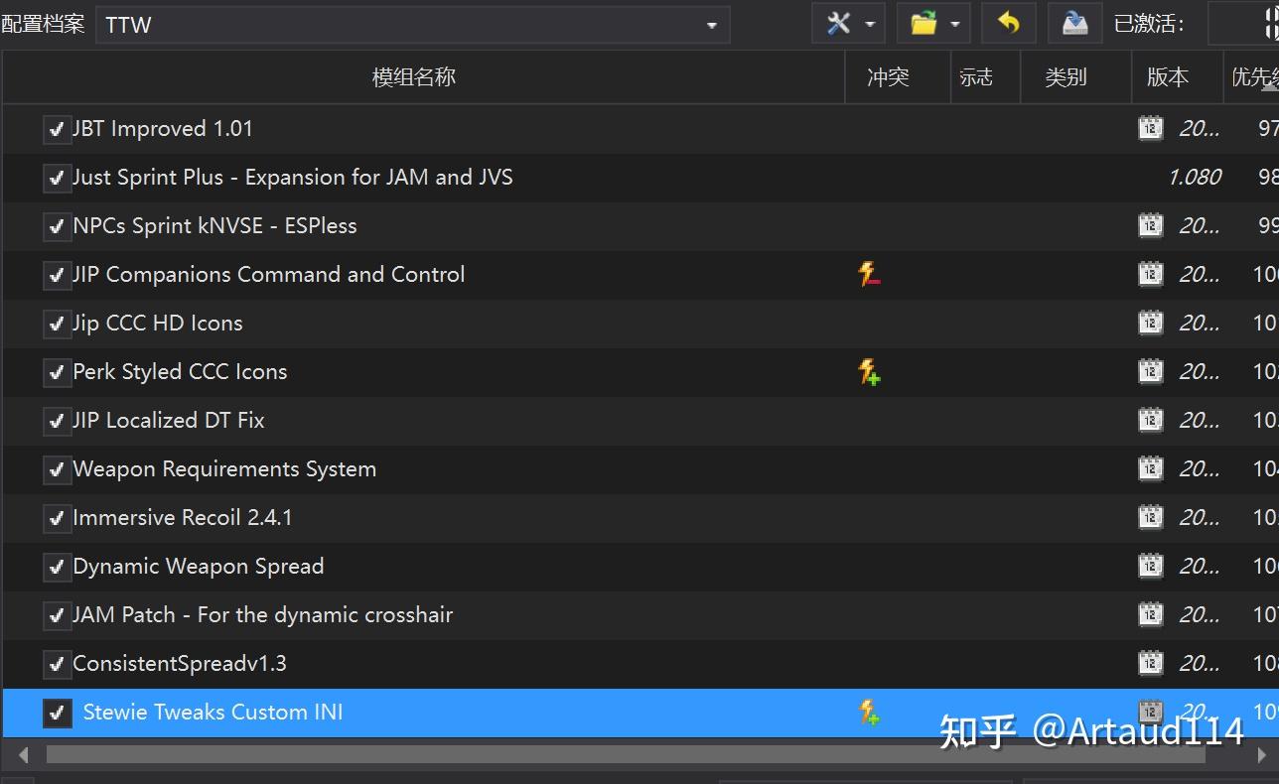The width and height of the screenshot is (1279, 784).
Task: Uncheck the JBT Improved 1.01 mod
Action: click(x=57, y=128)
